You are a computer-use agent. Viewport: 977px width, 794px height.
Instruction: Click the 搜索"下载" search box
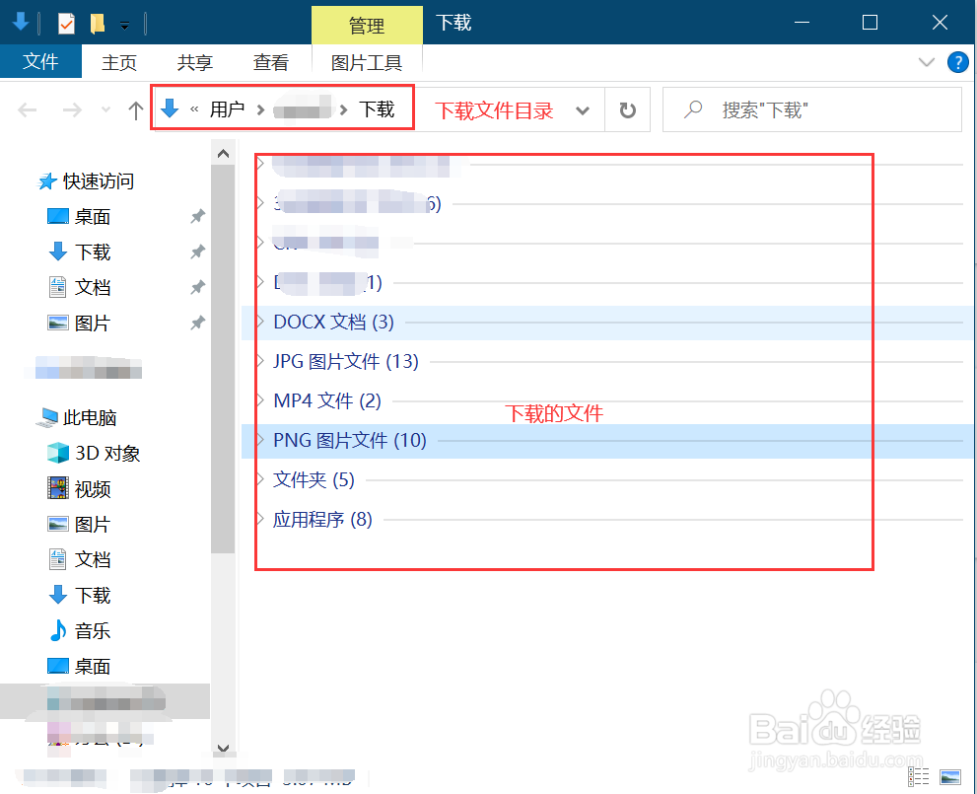point(812,109)
